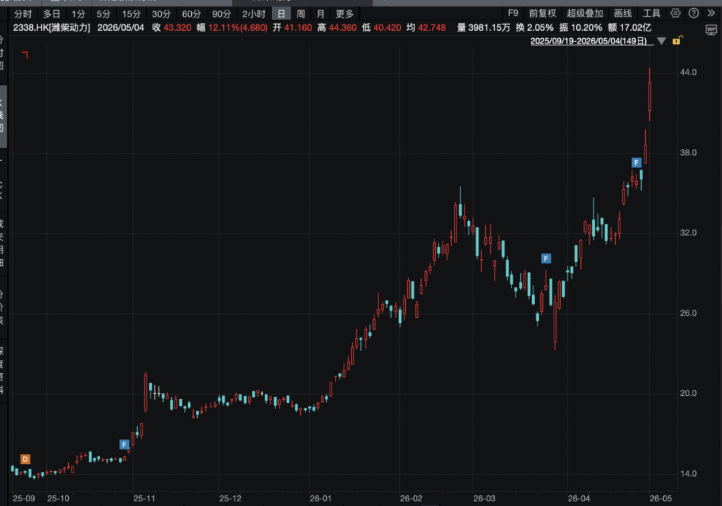Expand the double-arrow panel toggle at toolbar end
This screenshot has height=506, width=722.
711,13
